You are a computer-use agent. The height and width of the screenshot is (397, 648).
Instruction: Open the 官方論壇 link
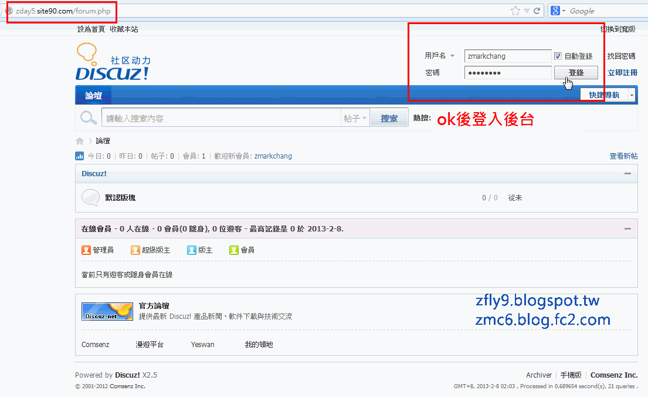tap(154, 306)
